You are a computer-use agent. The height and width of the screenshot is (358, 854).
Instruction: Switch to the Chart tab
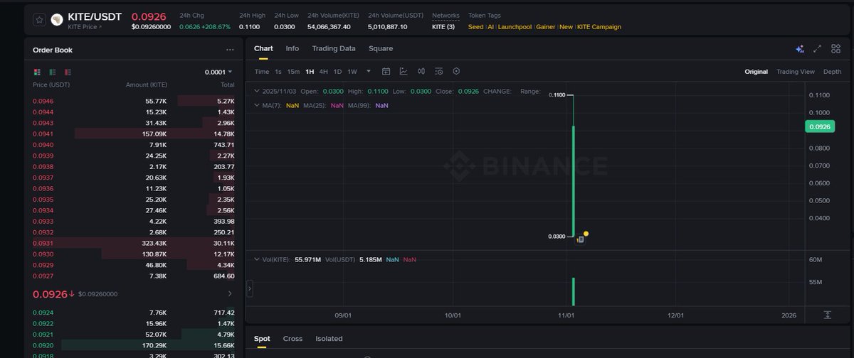tap(263, 48)
